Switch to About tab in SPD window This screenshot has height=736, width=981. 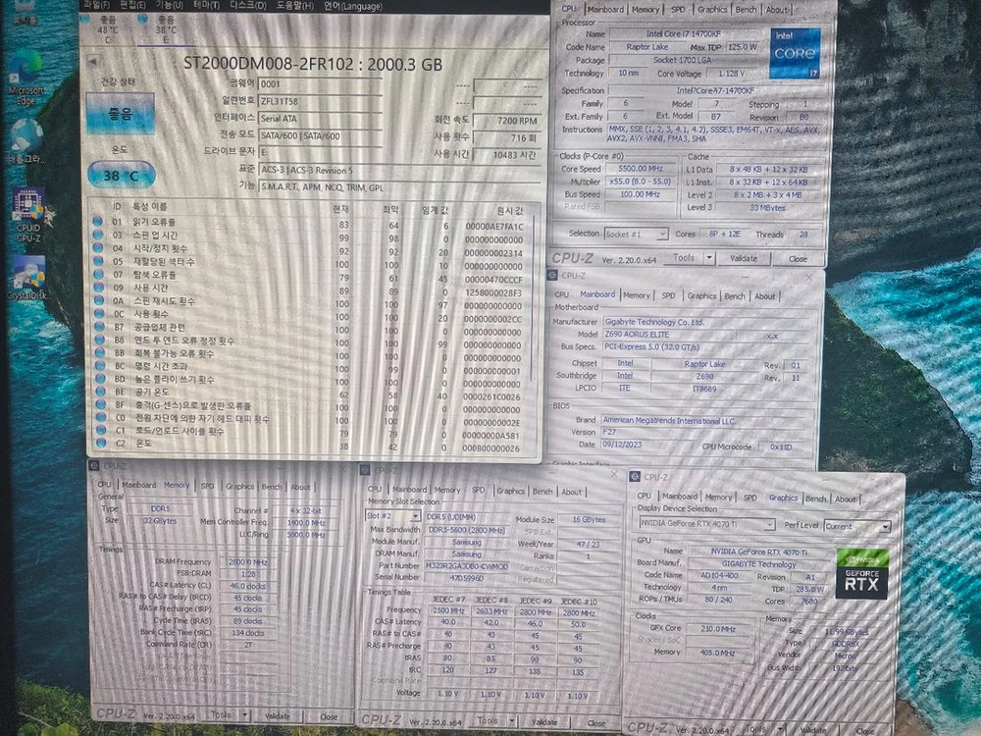571,492
